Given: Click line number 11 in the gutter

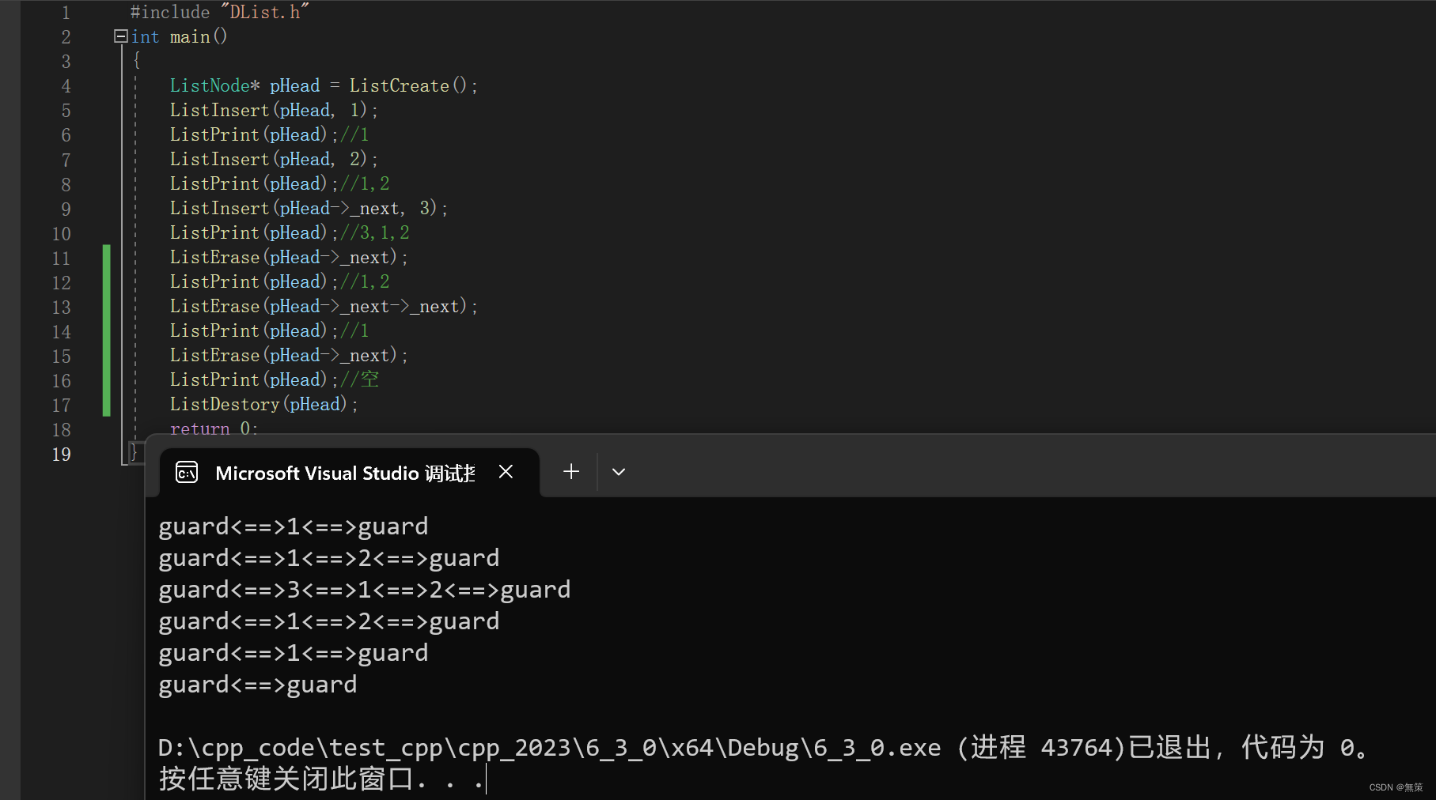Looking at the screenshot, I should click(62, 258).
